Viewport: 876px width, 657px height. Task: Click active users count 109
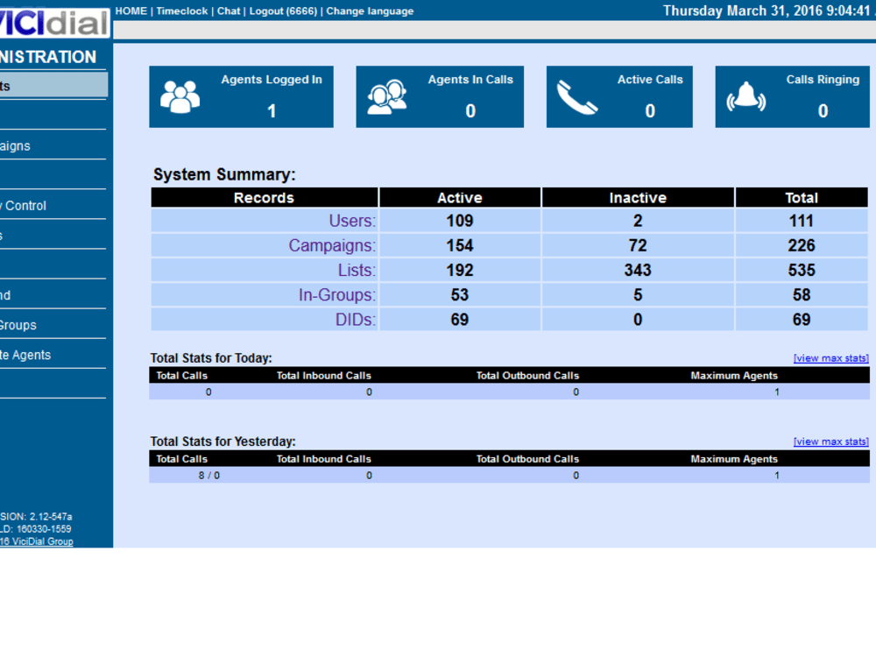459,221
